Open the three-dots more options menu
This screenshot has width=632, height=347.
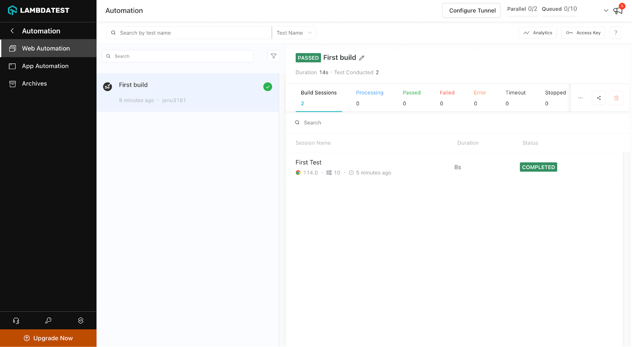click(x=580, y=98)
